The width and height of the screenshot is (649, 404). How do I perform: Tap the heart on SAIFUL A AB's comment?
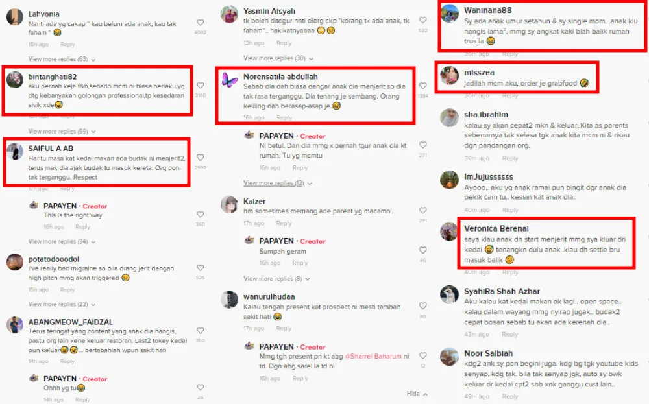201,158
